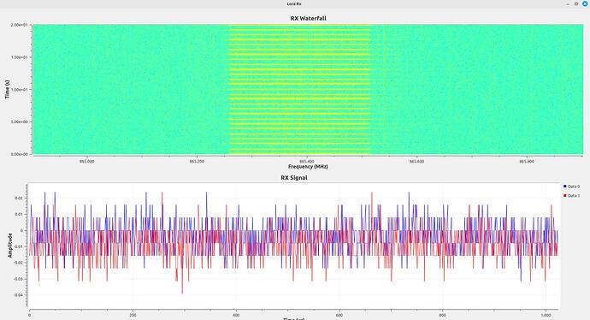
Task: Click the 0.02 amplitude tick label
Action: 20,198
